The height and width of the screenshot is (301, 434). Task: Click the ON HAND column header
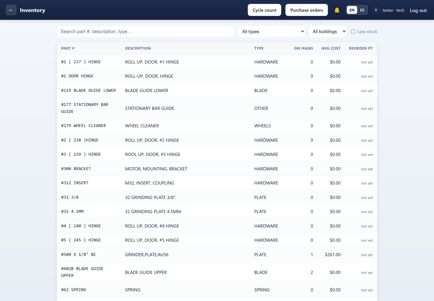(303, 48)
